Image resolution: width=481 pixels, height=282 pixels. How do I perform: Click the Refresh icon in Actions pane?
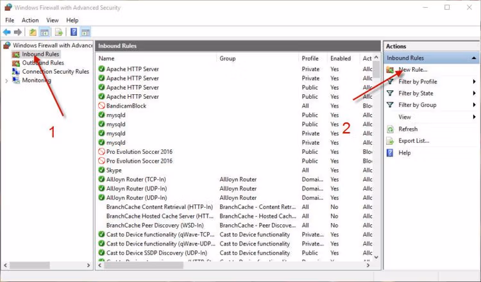click(390, 129)
